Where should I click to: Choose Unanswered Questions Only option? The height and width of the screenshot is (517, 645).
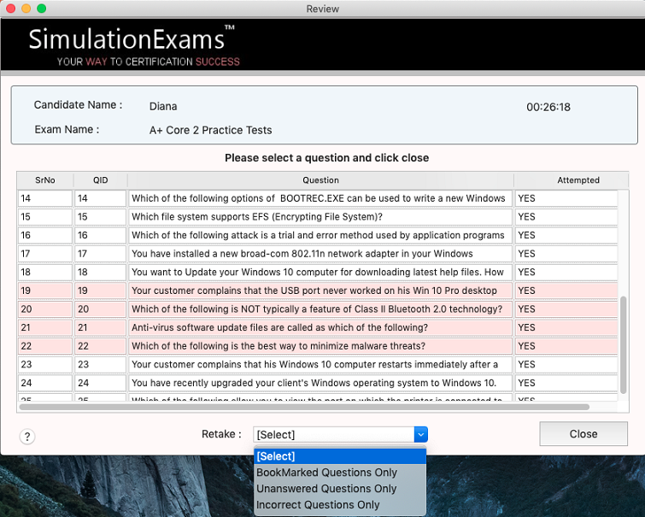(340, 489)
